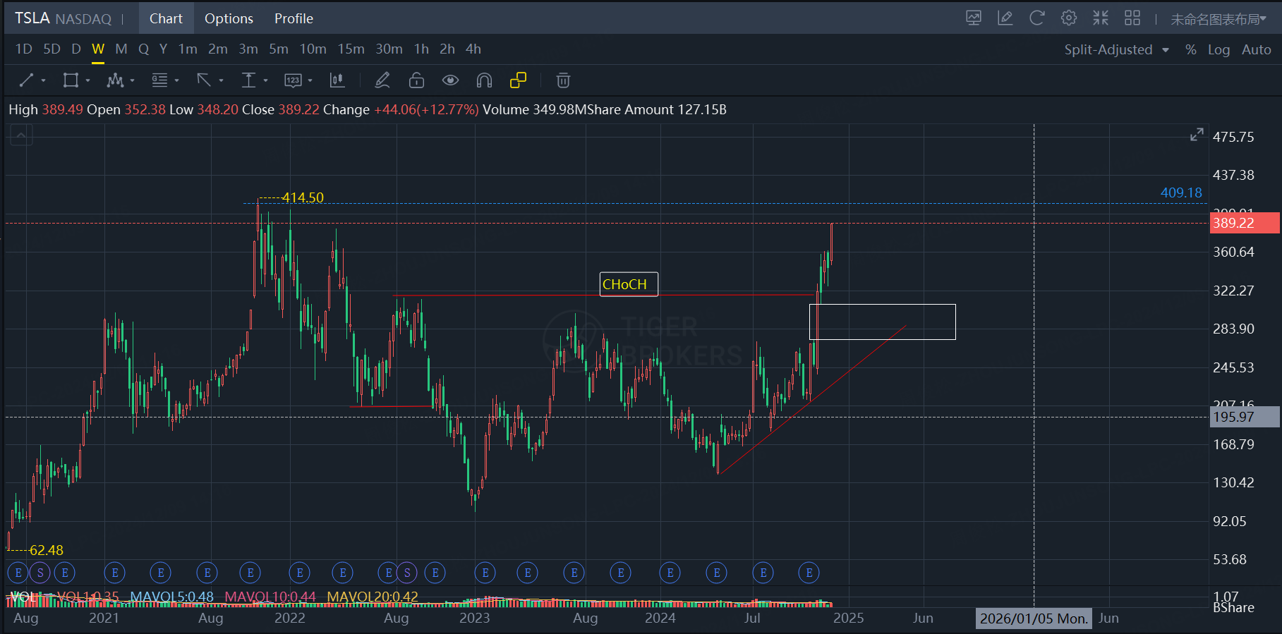Viewport: 1282px width, 634px height.
Task: Open the Split-Adjusted dropdown
Action: (1117, 49)
